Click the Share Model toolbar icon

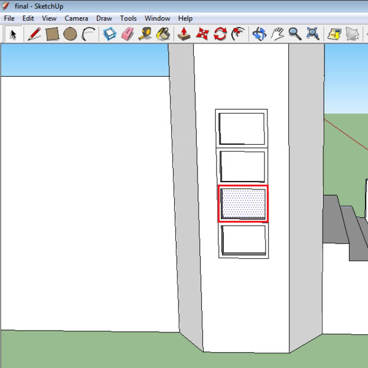coord(352,34)
